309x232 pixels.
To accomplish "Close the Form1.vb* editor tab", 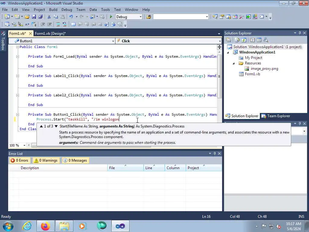I will pyautogui.click(x=30, y=34).
